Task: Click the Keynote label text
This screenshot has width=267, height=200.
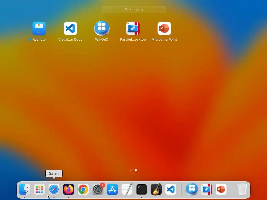Action: (39, 40)
